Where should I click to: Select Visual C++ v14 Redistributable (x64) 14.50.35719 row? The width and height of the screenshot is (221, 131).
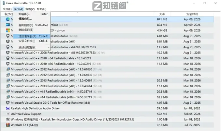[x=107, y=91]
